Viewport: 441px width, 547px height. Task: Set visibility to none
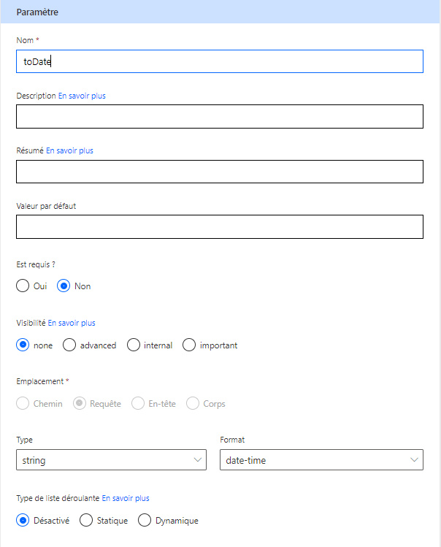[23, 345]
